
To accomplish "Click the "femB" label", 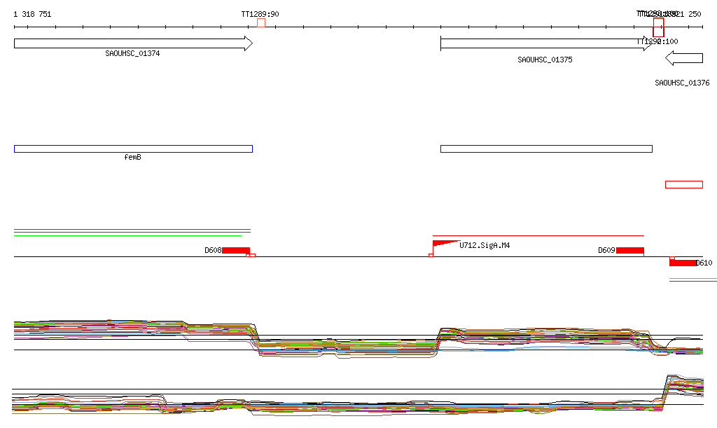I will [132, 158].
